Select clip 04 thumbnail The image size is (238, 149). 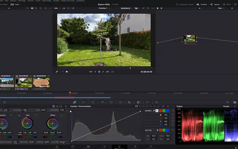coord(24,83)
